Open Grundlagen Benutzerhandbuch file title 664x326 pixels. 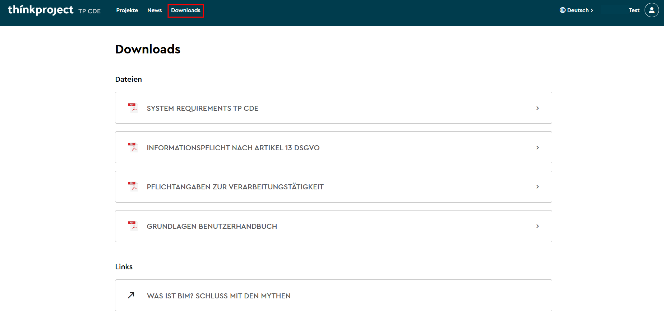click(212, 226)
